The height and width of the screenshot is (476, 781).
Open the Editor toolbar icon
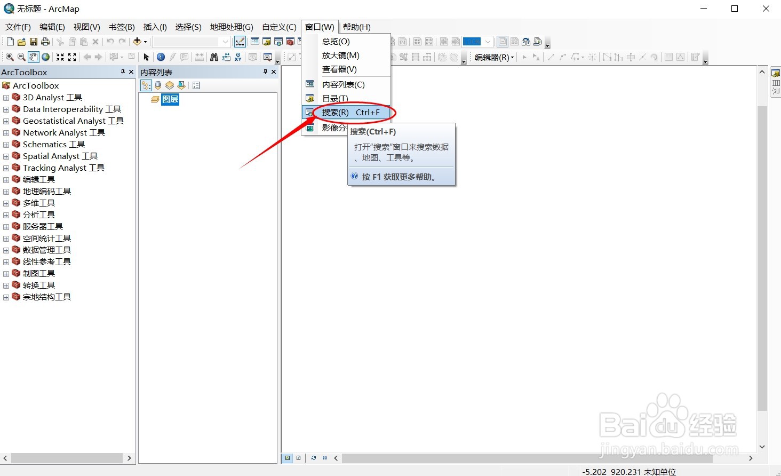240,42
